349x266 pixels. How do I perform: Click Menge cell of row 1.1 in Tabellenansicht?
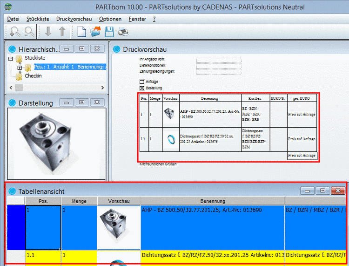click(79, 258)
